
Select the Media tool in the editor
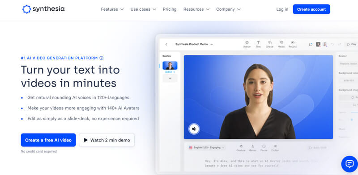281,44
